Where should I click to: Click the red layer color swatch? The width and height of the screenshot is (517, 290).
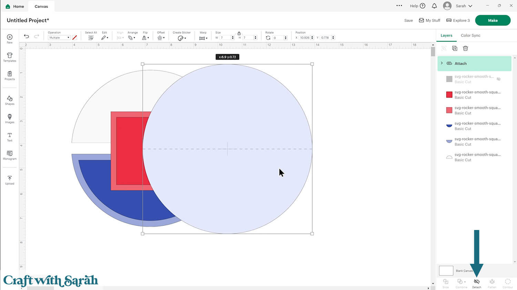(x=449, y=94)
